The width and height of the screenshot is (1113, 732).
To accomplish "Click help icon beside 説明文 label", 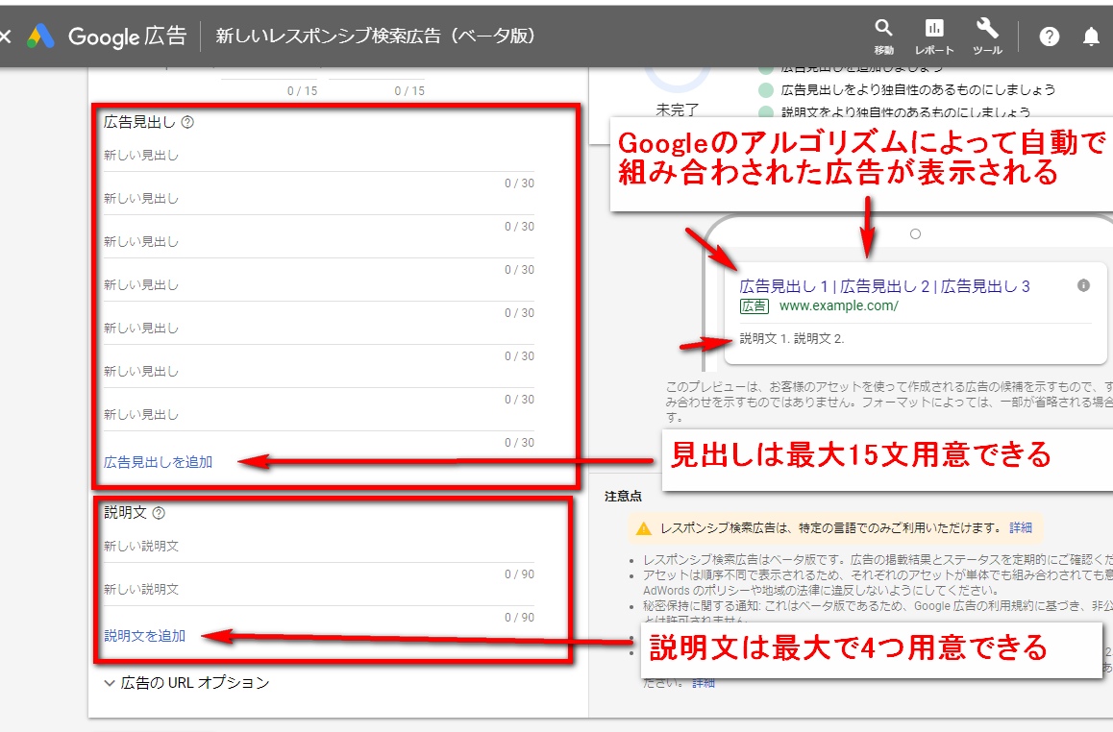I will tap(159, 513).
